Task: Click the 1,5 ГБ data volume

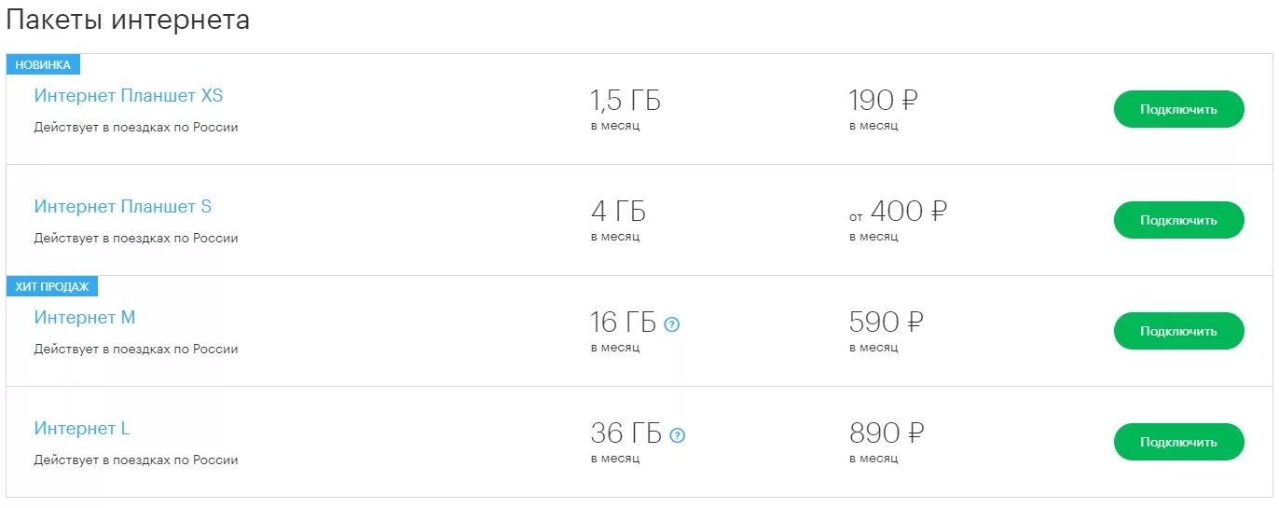Action: tap(626, 100)
